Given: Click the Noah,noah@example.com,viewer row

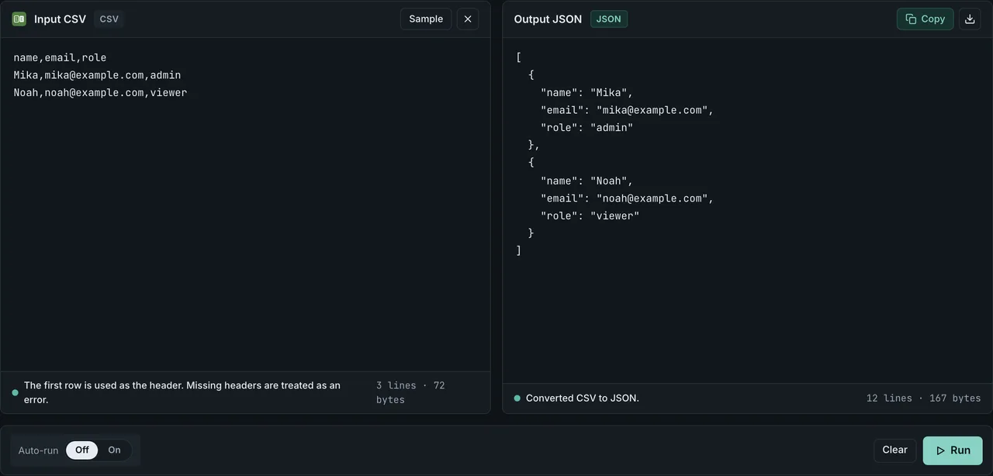Looking at the screenshot, I should (x=100, y=92).
